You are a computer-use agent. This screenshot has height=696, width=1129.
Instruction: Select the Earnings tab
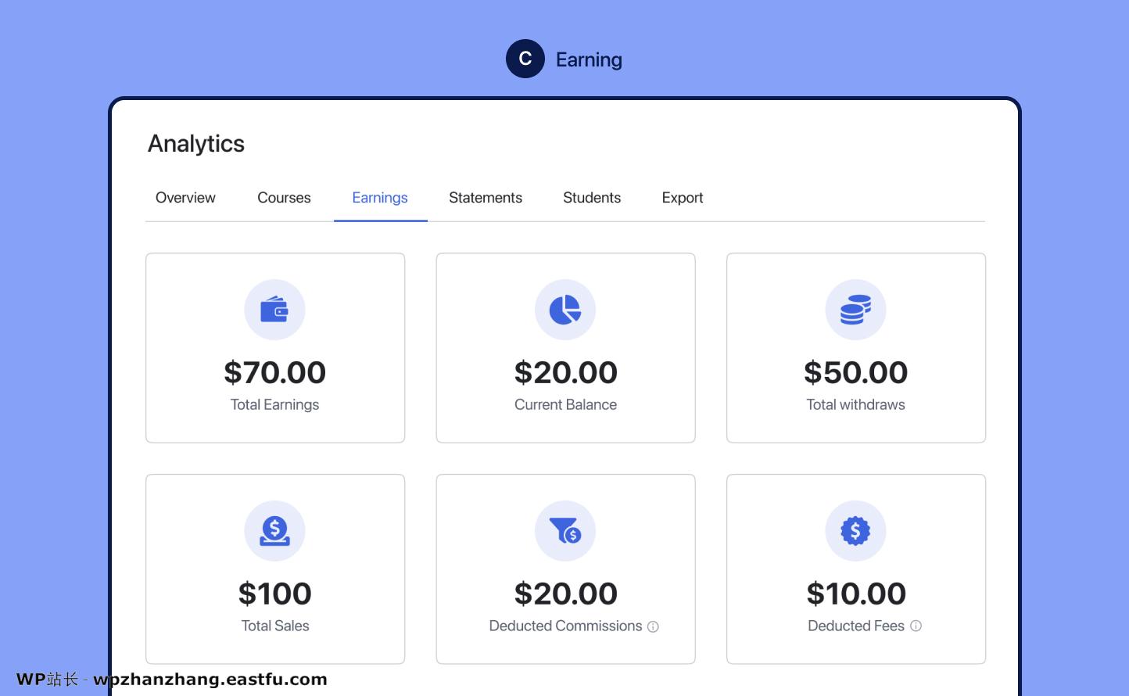(x=380, y=198)
